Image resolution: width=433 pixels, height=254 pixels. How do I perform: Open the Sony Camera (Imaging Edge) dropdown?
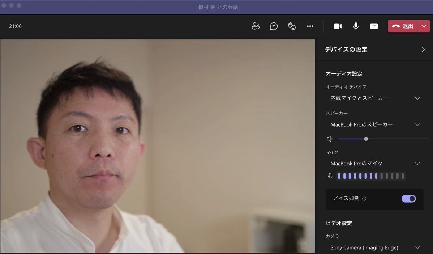pyautogui.click(x=374, y=247)
